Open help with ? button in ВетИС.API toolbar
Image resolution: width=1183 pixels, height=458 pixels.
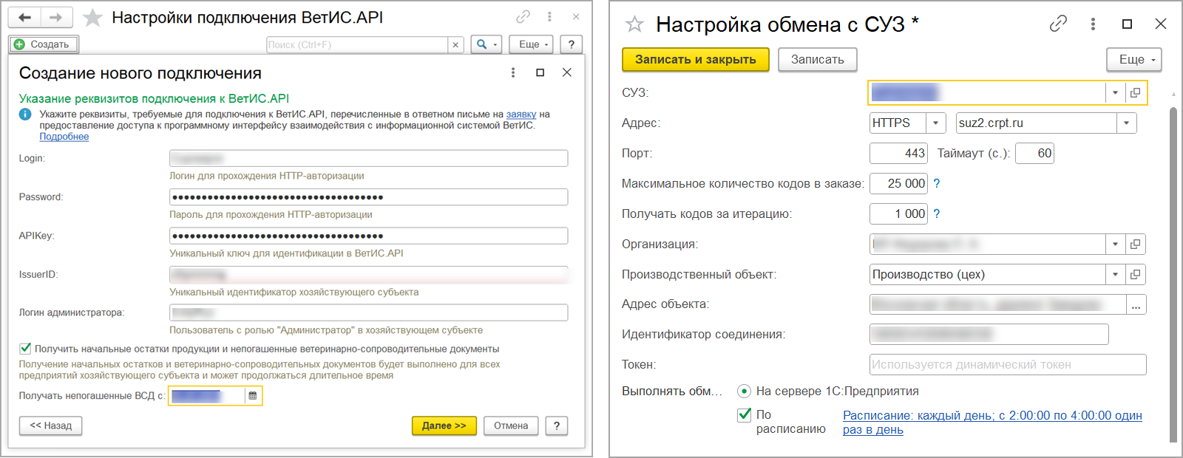tap(571, 44)
